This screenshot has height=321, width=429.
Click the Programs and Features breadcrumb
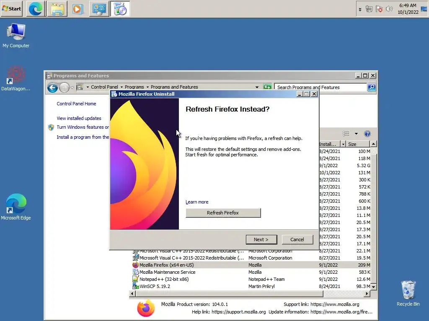(174, 87)
